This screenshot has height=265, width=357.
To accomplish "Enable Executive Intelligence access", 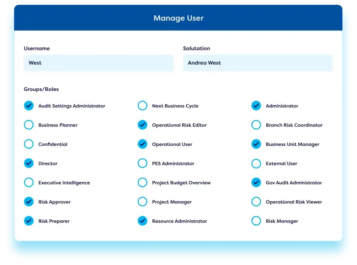I will (29, 182).
